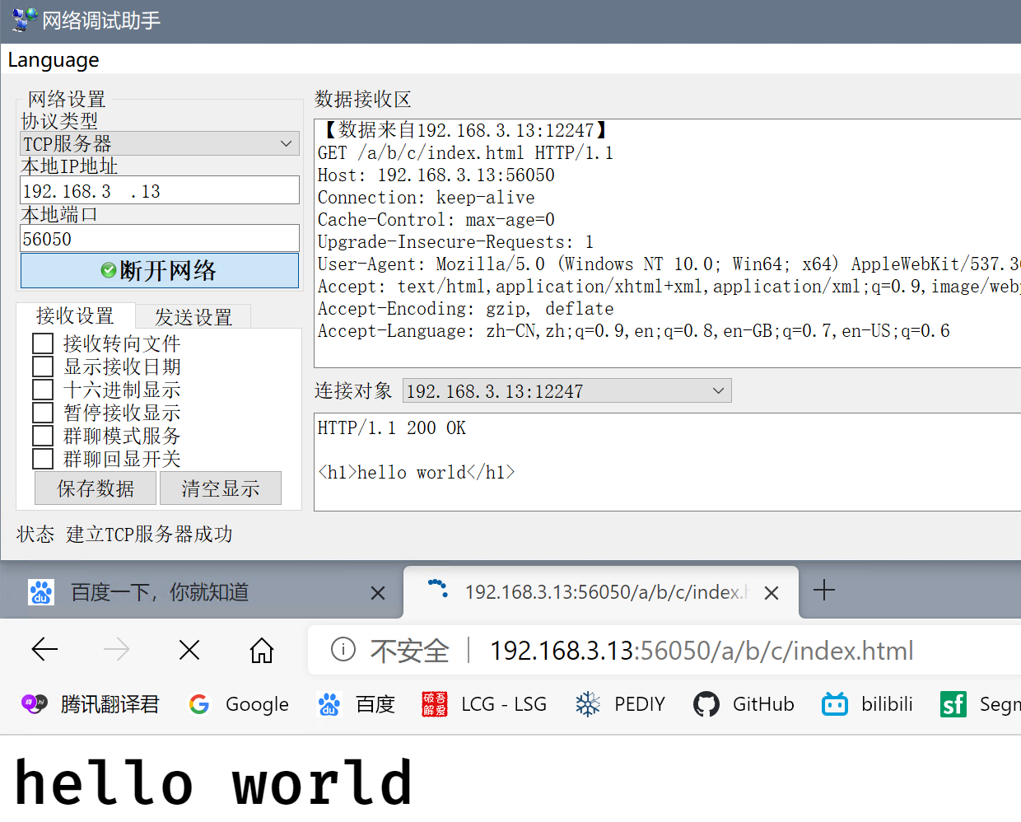
Task: Open the sf Segment bookmark
Action: tap(980, 704)
